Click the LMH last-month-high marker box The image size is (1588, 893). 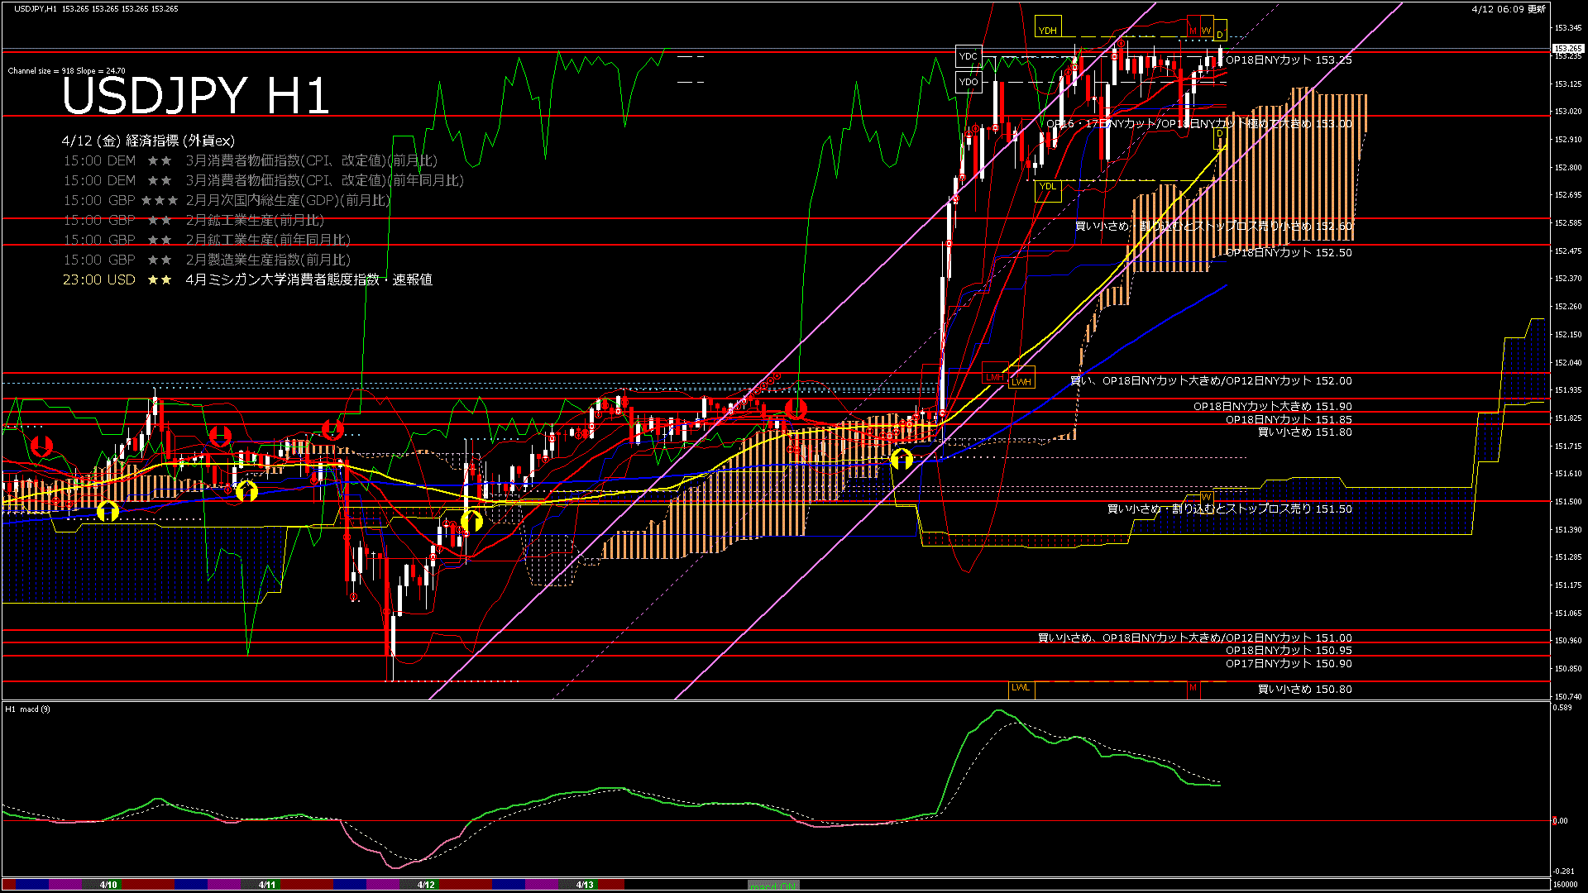click(994, 376)
